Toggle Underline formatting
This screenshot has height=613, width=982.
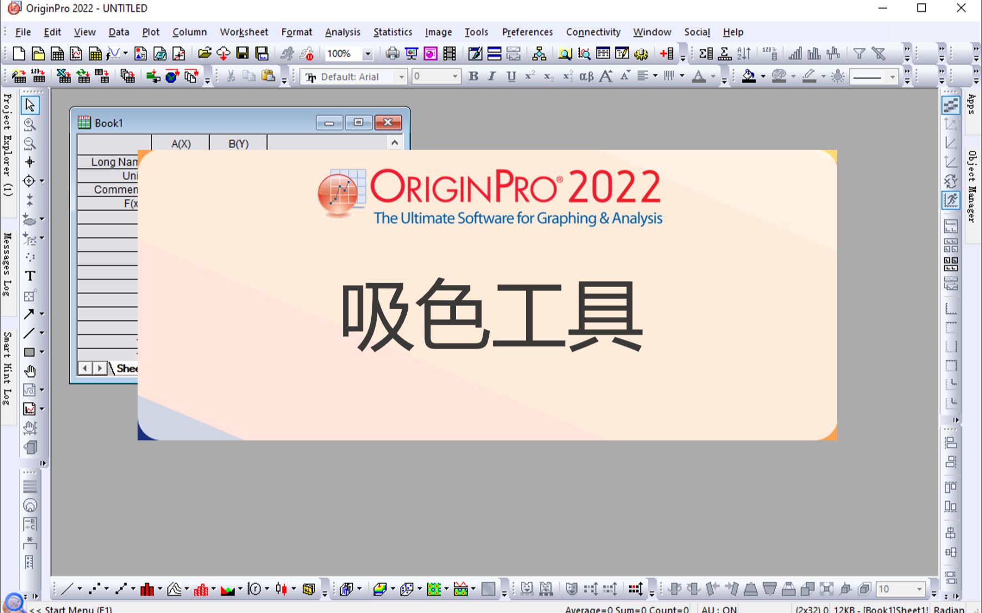pos(511,76)
